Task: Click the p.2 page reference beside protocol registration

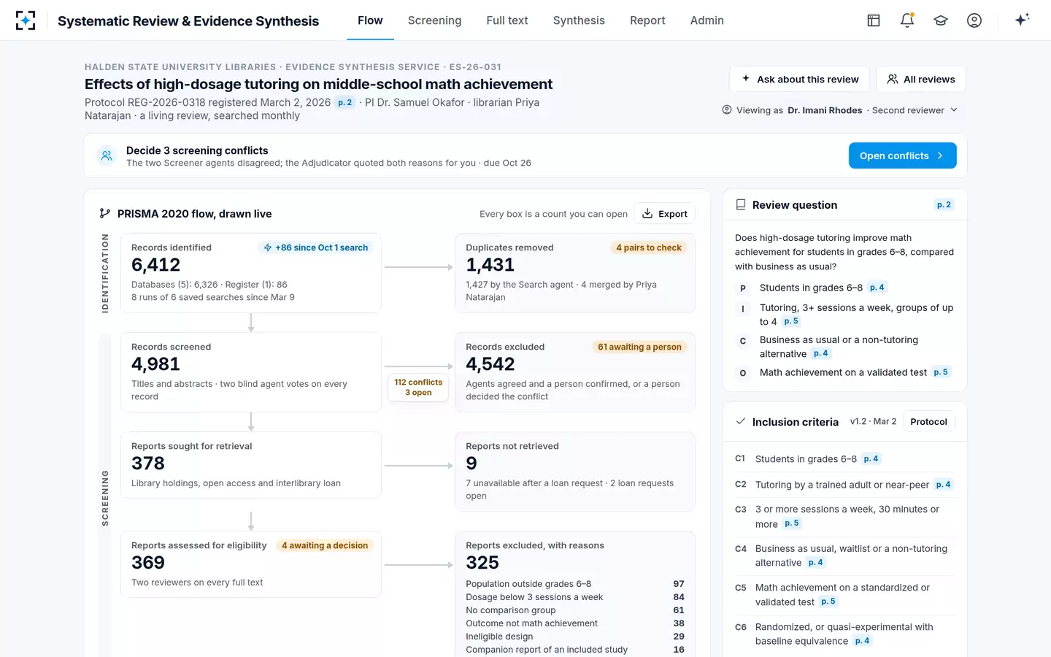Action: [x=345, y=103]
